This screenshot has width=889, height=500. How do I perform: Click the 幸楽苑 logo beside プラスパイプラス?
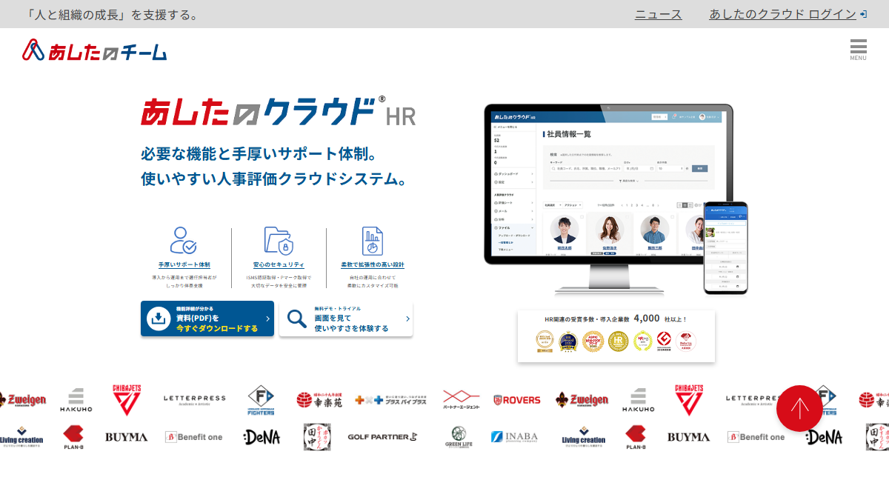(319, 400)
